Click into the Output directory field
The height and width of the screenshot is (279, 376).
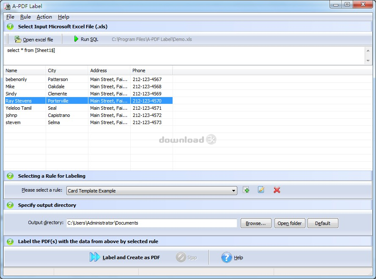(151, 223)
